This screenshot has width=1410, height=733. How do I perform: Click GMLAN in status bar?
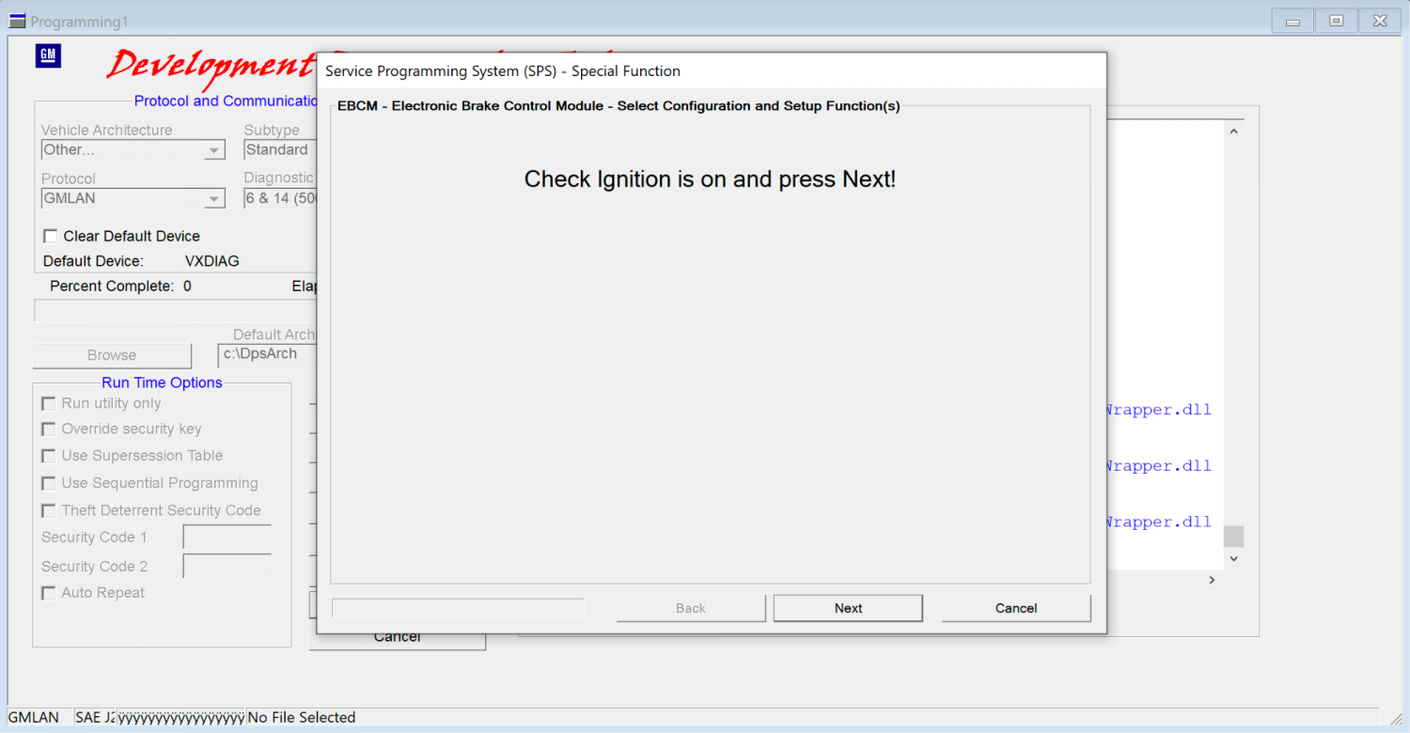[34, 717]
